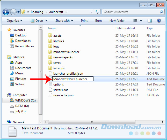The image size is (167, 140).
Task: Open the Videos library
Action: pyautogui.click(x=20, y=84)
